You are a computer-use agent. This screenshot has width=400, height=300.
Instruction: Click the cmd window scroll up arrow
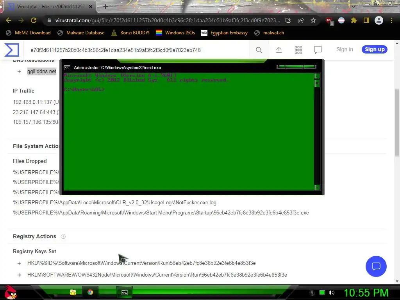[x=317, y=76]
